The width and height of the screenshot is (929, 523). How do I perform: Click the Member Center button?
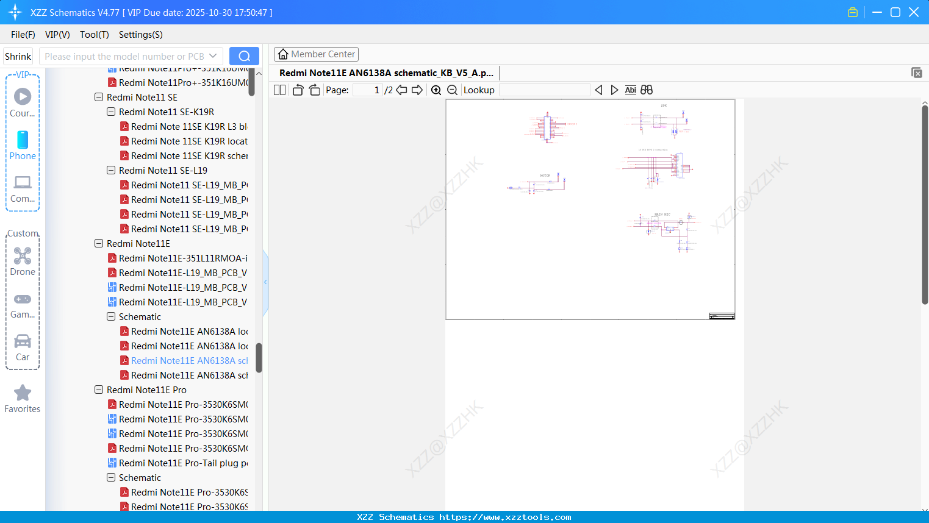click(x=316, y=54)
